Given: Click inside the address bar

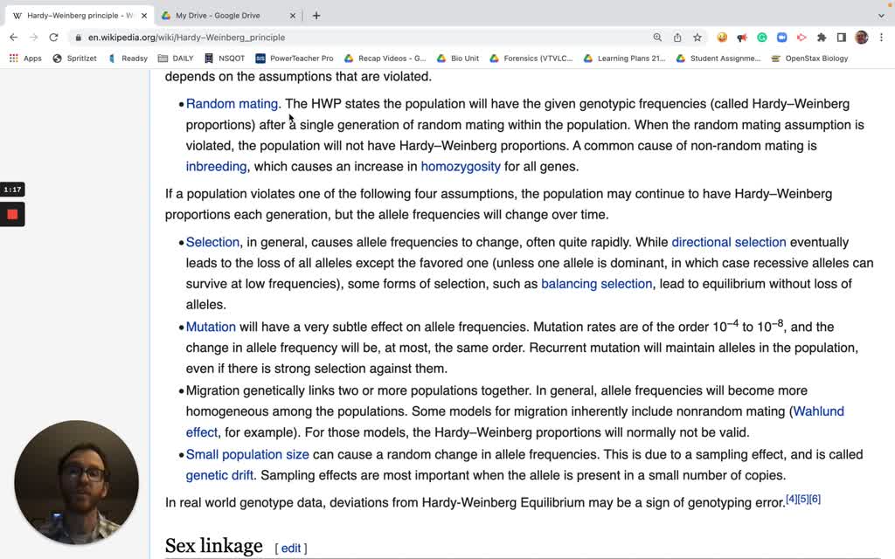Looking at the screenshot, I should click(x=262, y=38).
